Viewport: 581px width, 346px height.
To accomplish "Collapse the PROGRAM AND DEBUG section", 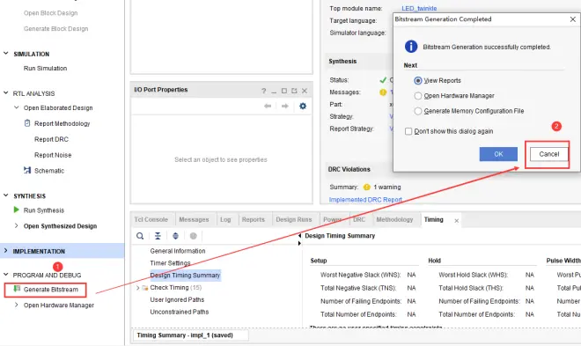I will coord(6,275).
